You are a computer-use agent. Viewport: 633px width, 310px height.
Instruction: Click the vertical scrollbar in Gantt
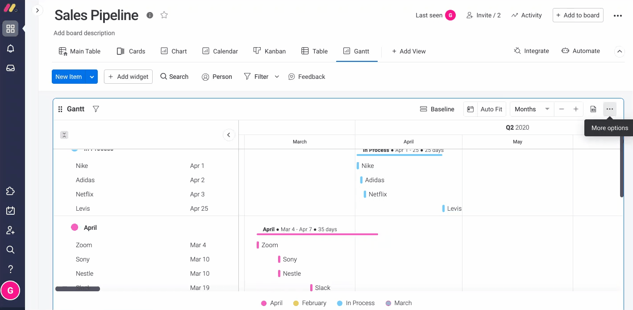622,167
